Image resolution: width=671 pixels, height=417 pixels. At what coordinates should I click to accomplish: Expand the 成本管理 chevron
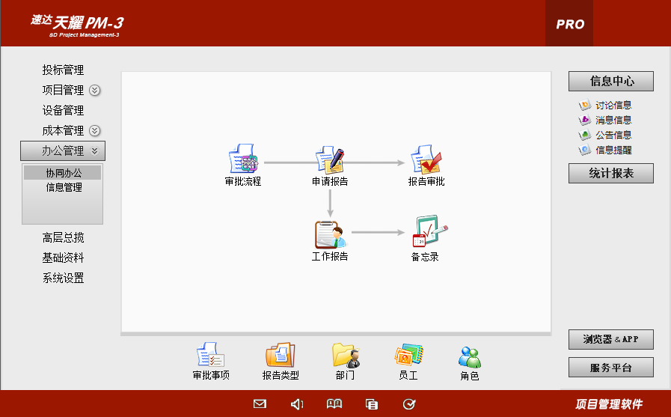[x=95, y=131]
